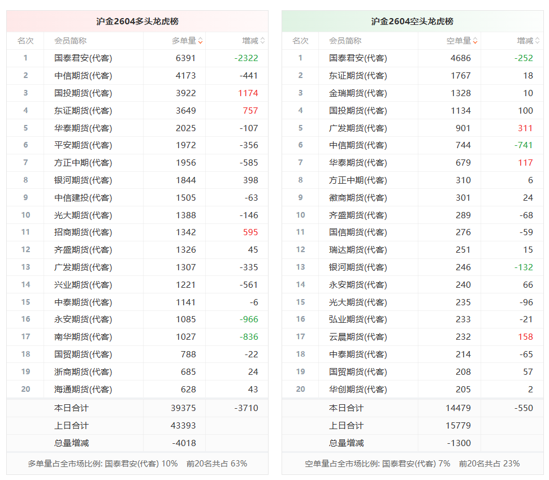
Task: Select 国信期货(代客) row
Action: [x=412, y=232]
